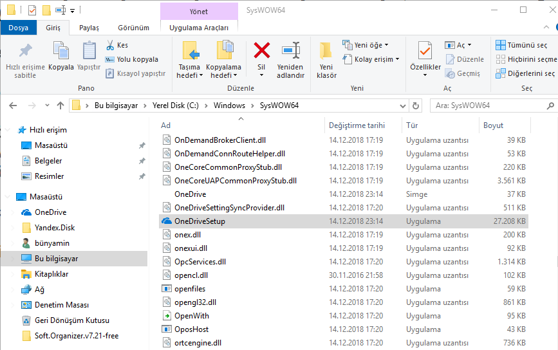Click Kısayol yapıştır paste shortcut
The width and height of the screenshot is (558, 350).
pyautogui.click(x=136, y=73)
